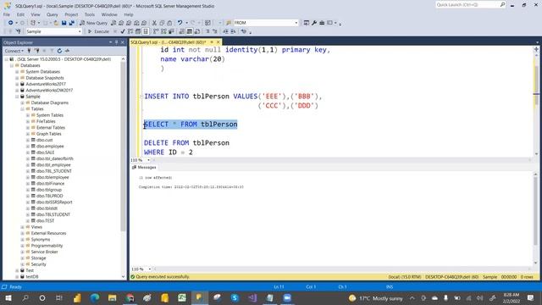The height and width of the screenshot is (305, 542).
Task: Toggle Results to Text icon
Action: [182, 31]
